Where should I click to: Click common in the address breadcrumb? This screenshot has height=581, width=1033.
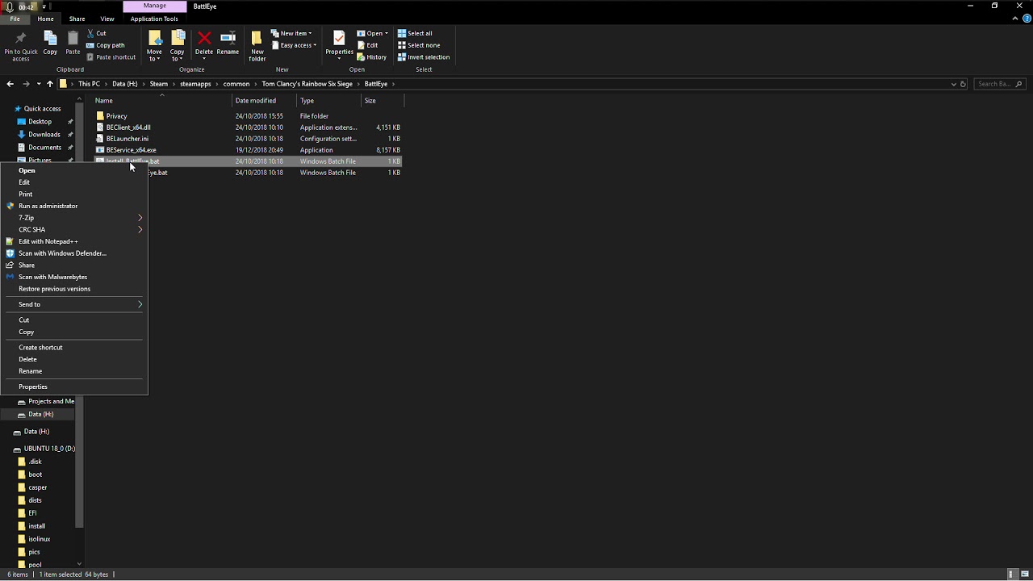point(236,84)
